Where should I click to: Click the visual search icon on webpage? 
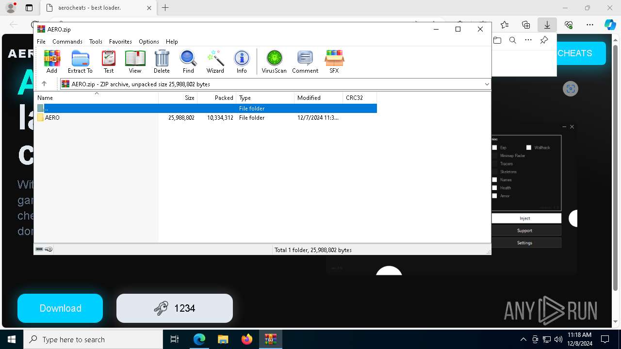(x=571, y=89)
